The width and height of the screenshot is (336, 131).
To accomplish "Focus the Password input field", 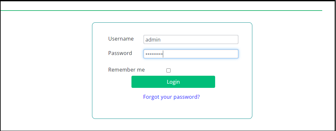I will 191,54.
